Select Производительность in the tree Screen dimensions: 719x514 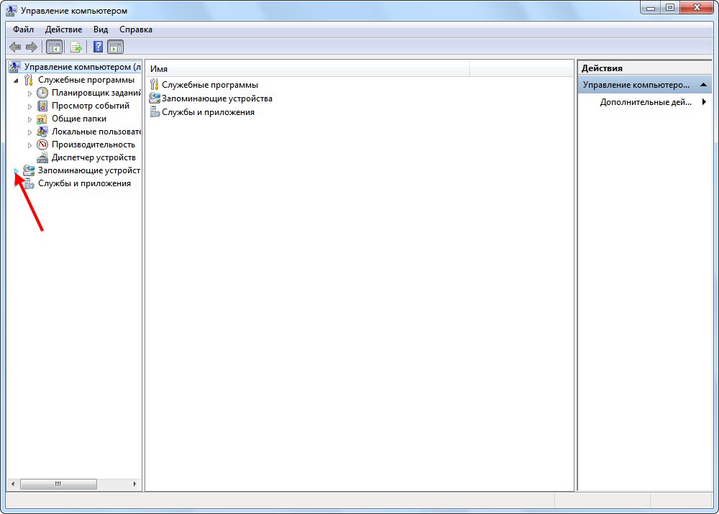coord(93,144)
